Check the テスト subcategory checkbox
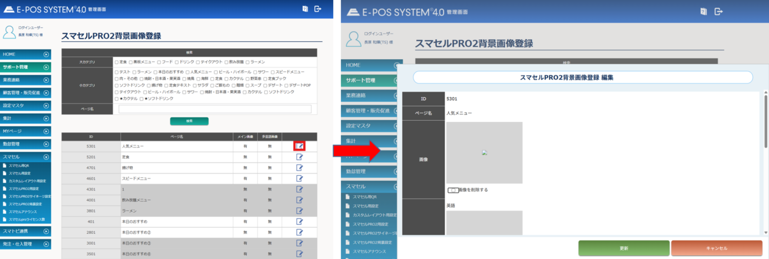Image resolution: width=769 pixels, height=259 pixels. 117,72
